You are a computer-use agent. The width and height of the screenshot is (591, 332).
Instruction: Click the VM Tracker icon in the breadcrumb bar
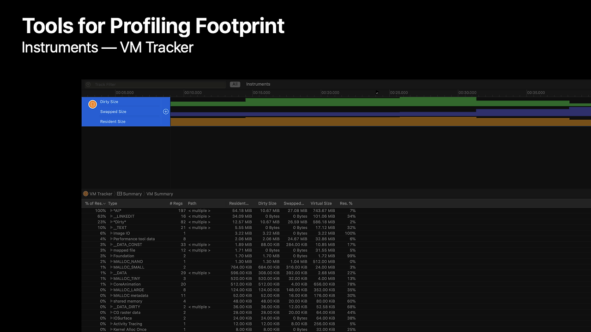coord(85,194)
